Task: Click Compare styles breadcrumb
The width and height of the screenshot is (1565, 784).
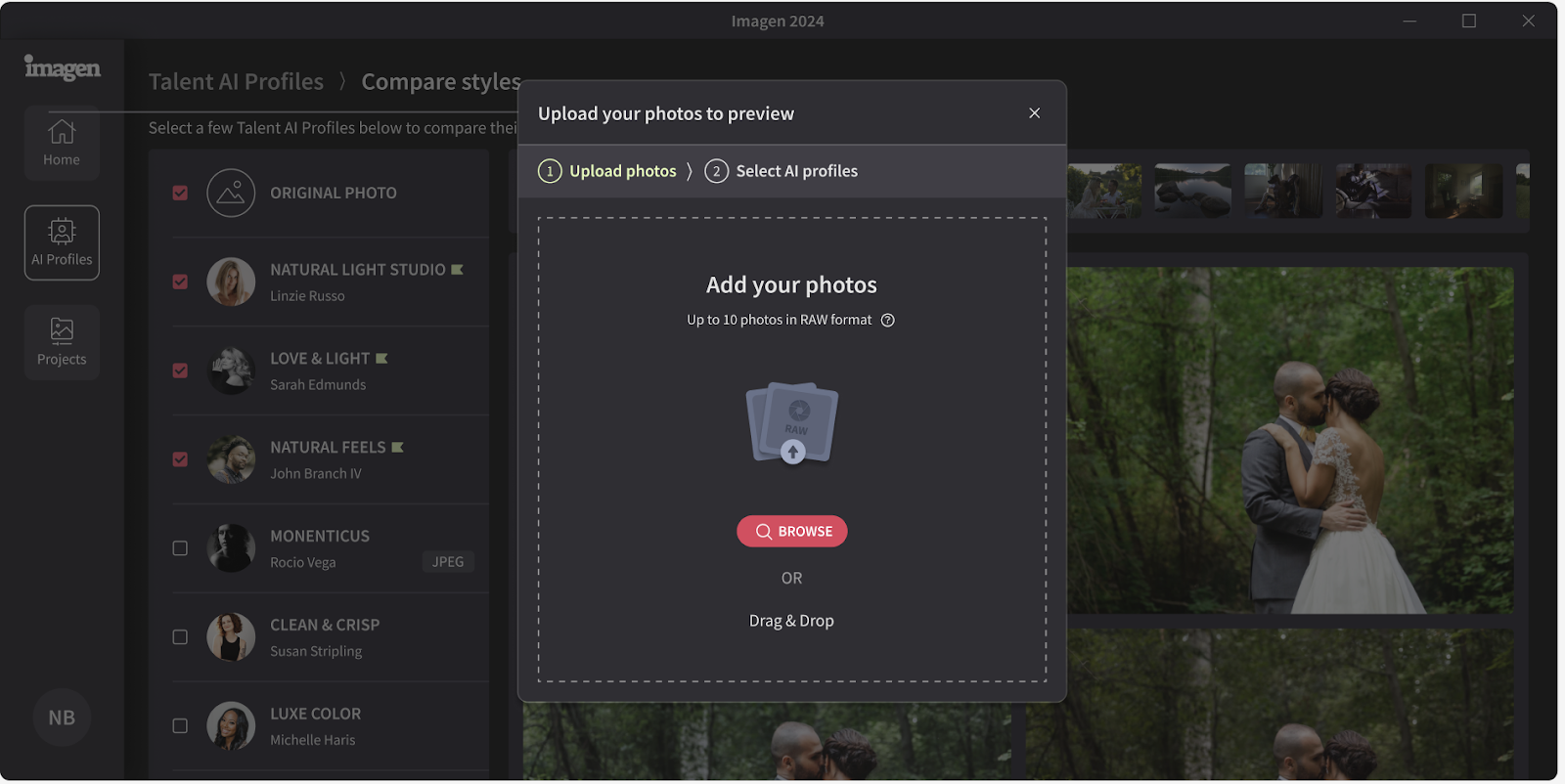Action: point(441,81)
